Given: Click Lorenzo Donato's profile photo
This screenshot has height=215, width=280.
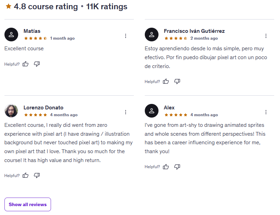Looking at the screenshot, I should pyautogui.click(x=11, y=111).
